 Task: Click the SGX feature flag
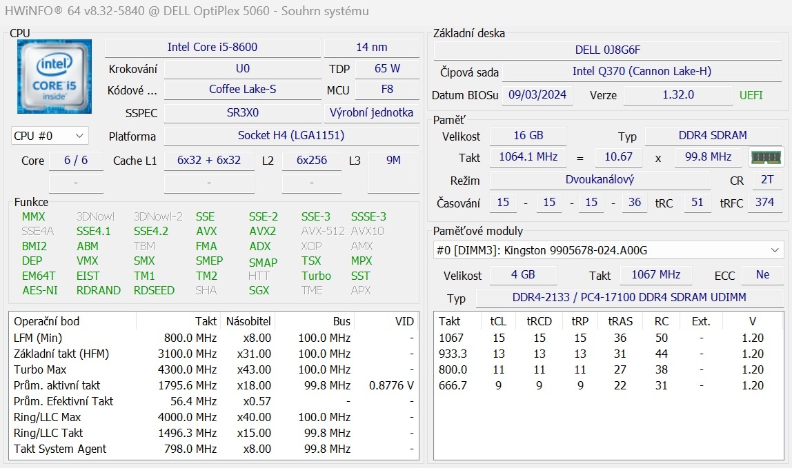(259, 290)
